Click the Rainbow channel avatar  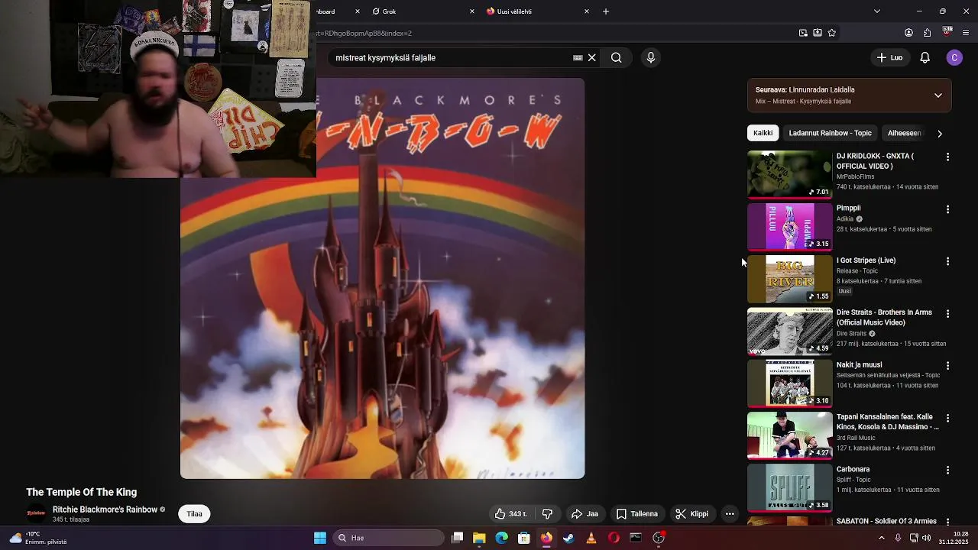35,513
